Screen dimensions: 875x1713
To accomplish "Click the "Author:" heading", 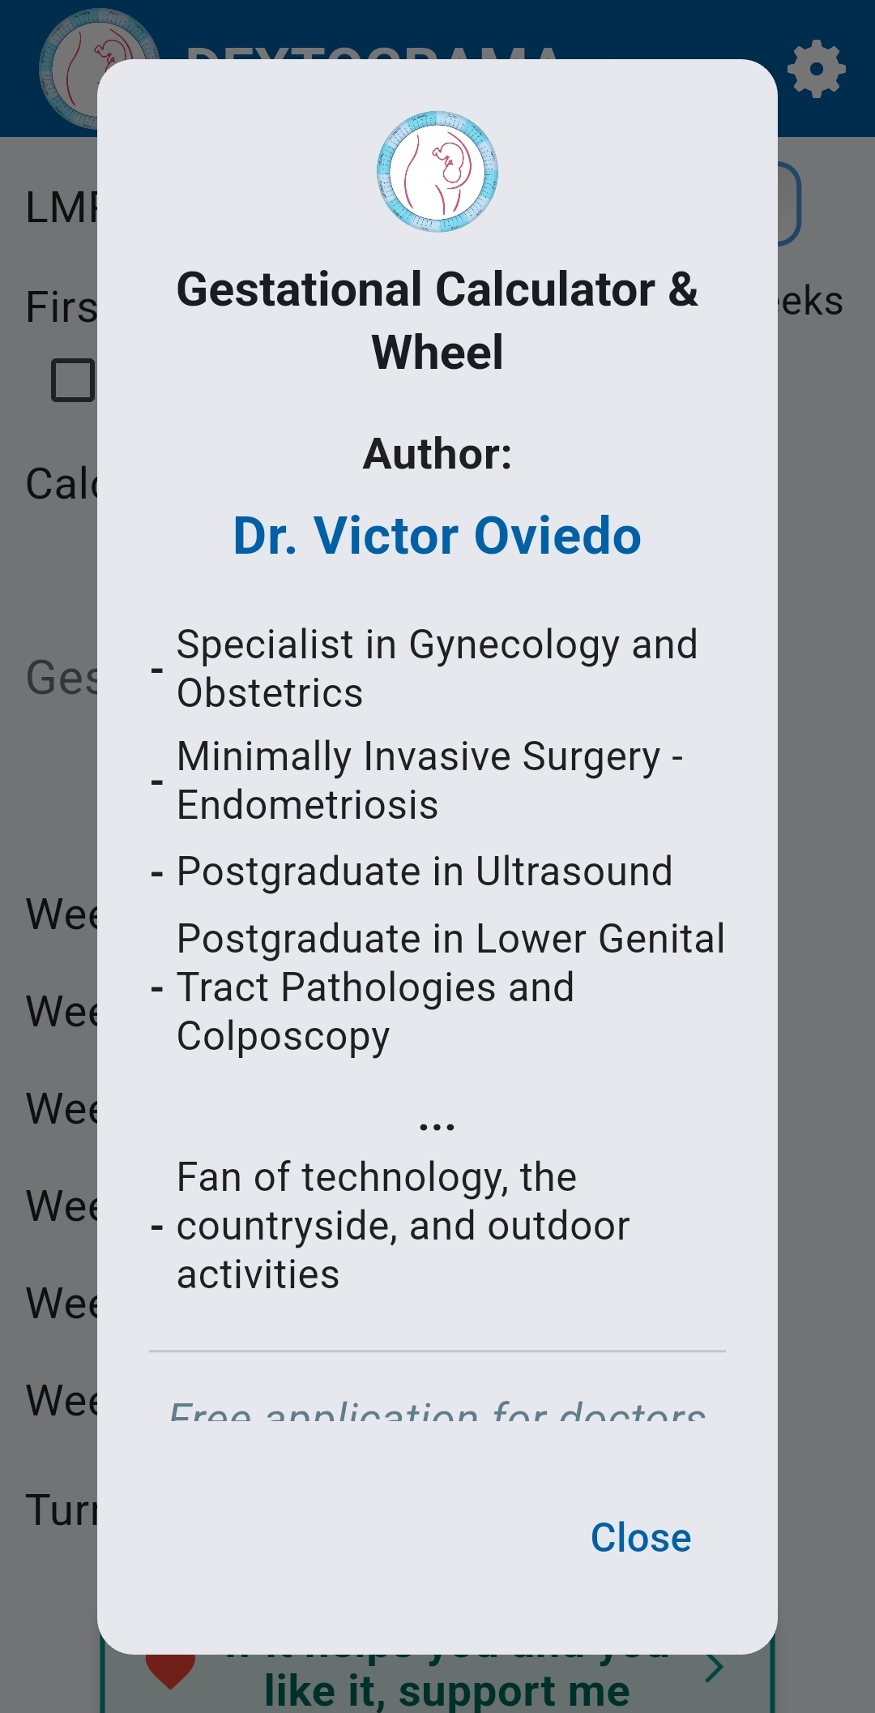I will [437, 454].
